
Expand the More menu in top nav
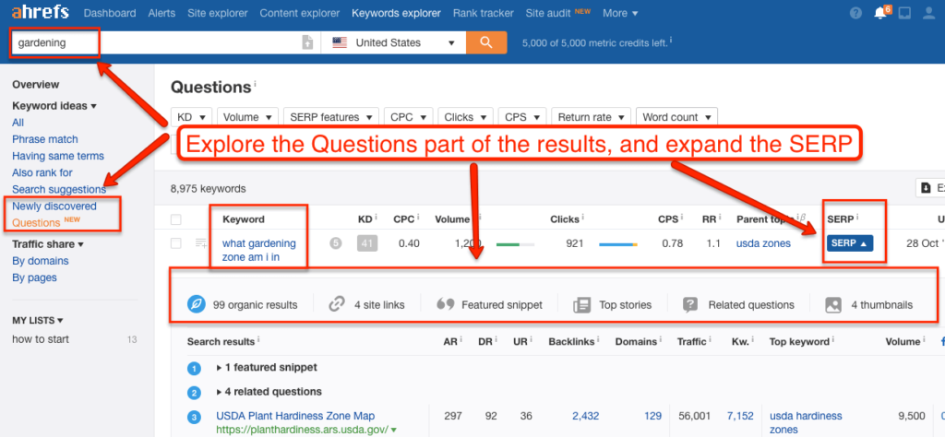coord(620,13)
